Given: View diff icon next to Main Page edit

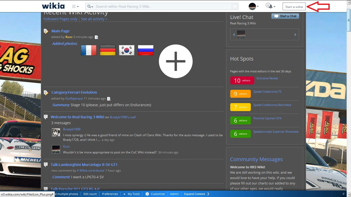Looking at the screenshot, I should click(x=96, y=37).
